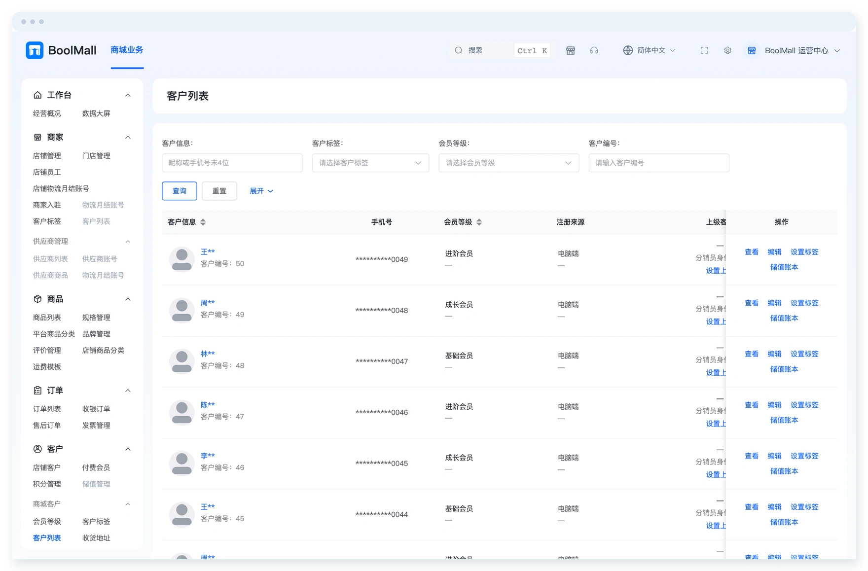
Task: Click 查看 for customer number 45
Action: point(752,507)
